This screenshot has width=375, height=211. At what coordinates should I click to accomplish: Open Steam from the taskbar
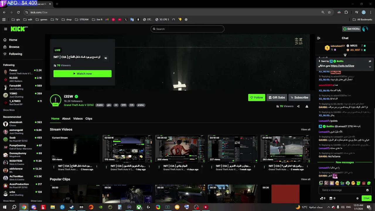tap(71, 207)
